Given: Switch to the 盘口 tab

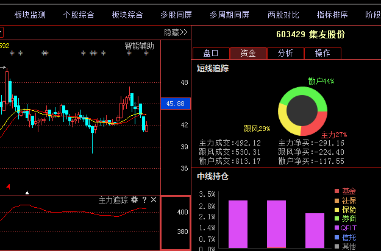Looking at the screenshot, I should [211, 53].
